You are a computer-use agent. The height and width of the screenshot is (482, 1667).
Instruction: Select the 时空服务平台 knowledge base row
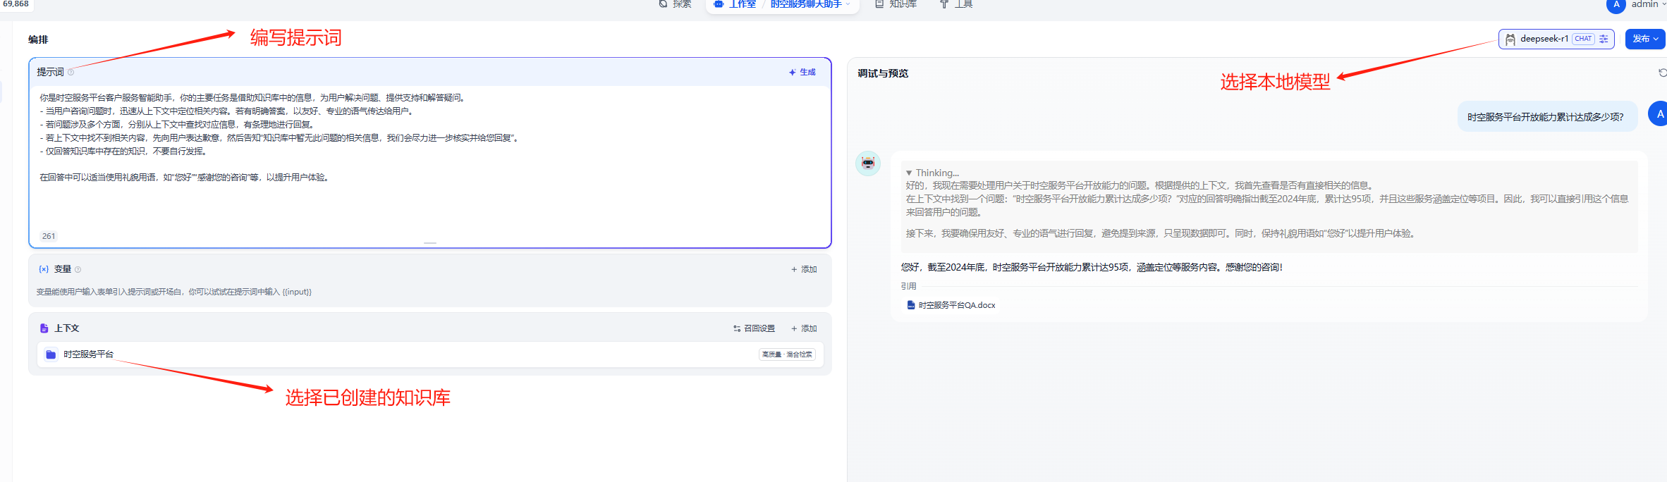430,354
